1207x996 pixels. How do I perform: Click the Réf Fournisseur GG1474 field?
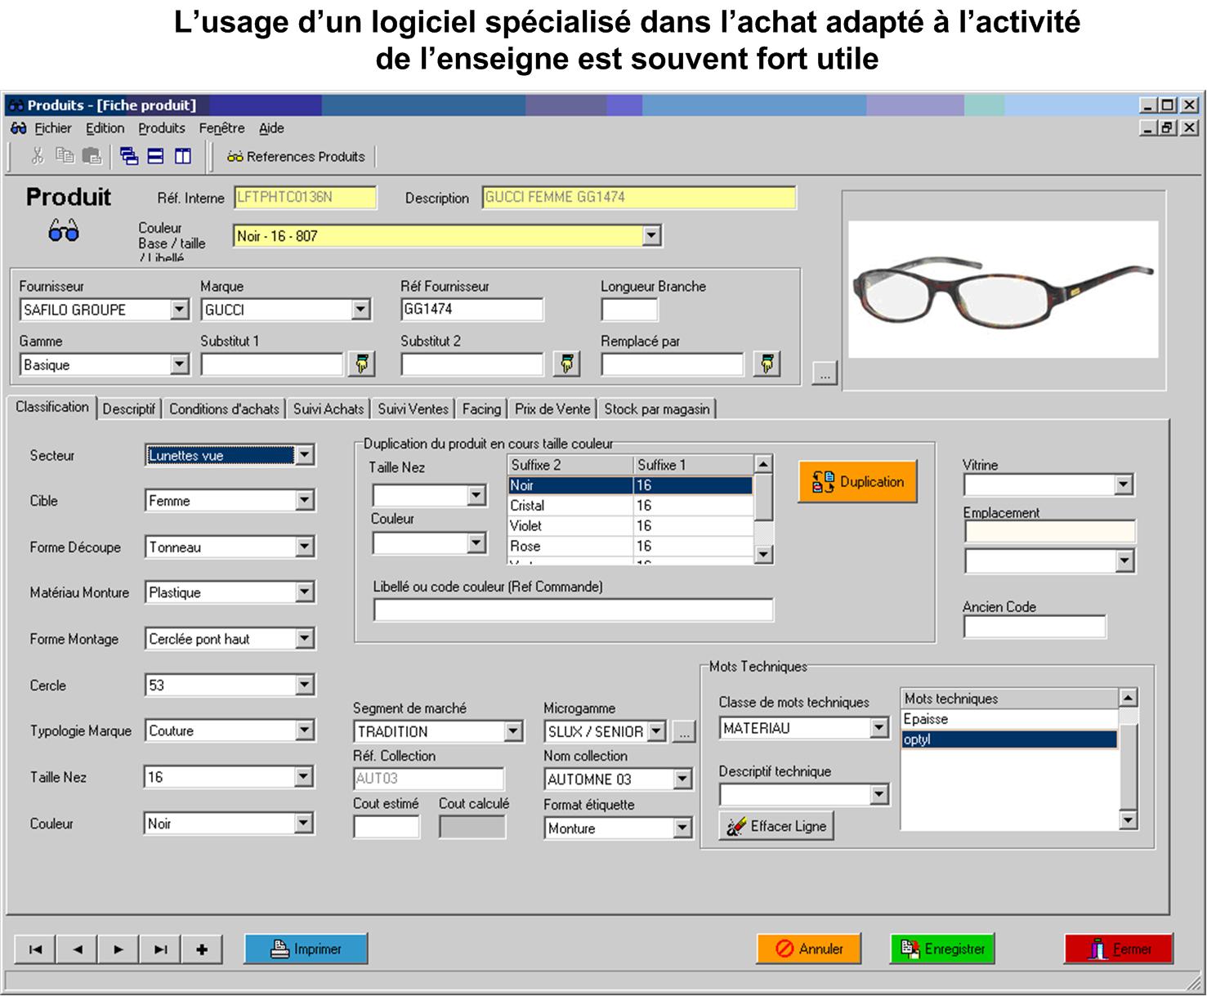pos(472,310)
